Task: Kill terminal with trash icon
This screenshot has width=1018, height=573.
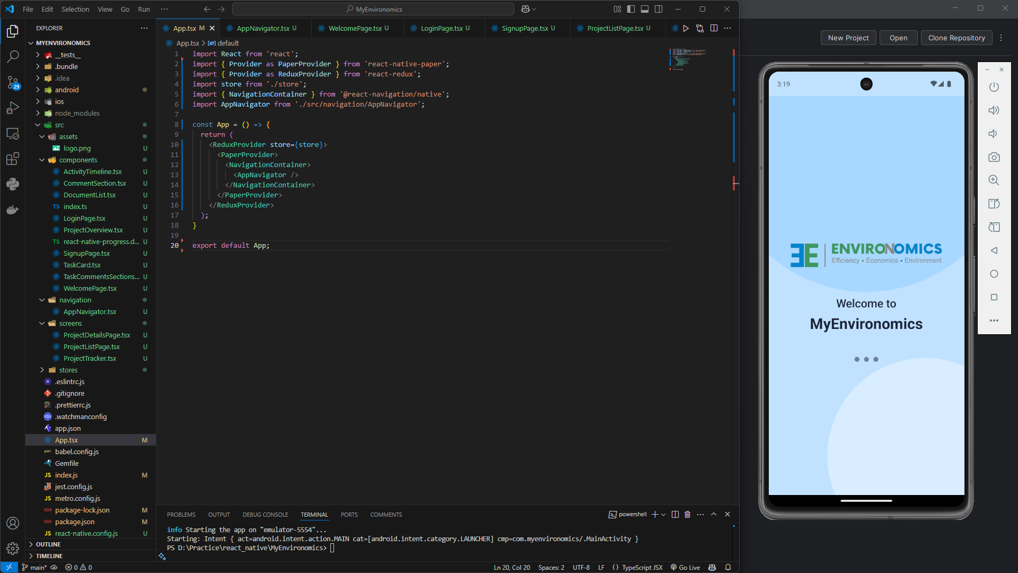Action: [688, 514]
